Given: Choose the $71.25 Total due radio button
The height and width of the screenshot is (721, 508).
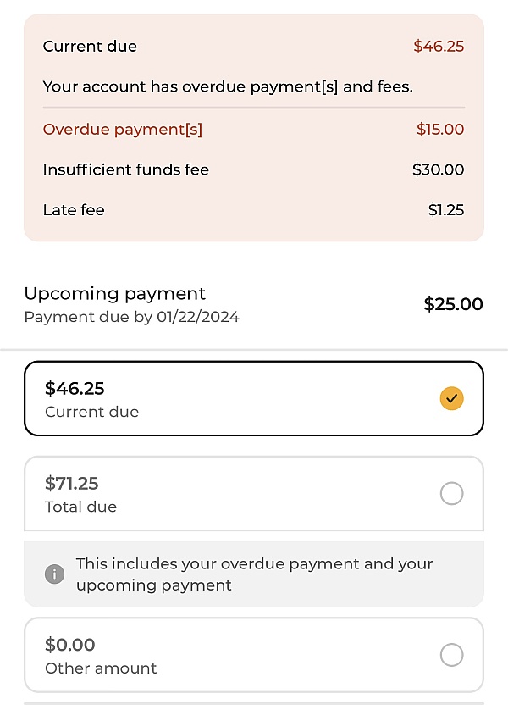Looking at the screenshot, I should pyautogui.click(x=451, y=493).
